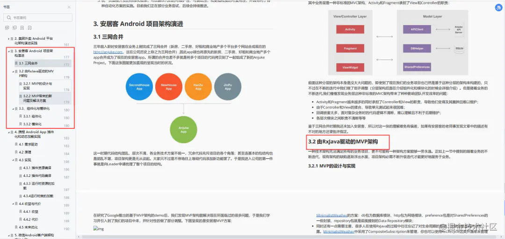Image resolution: width=505 pixels, height=239 pixels.
Task: Click heading 3.2 由RxJava驱动的MVP架构 in page
Action: click(x=343, y=141)
